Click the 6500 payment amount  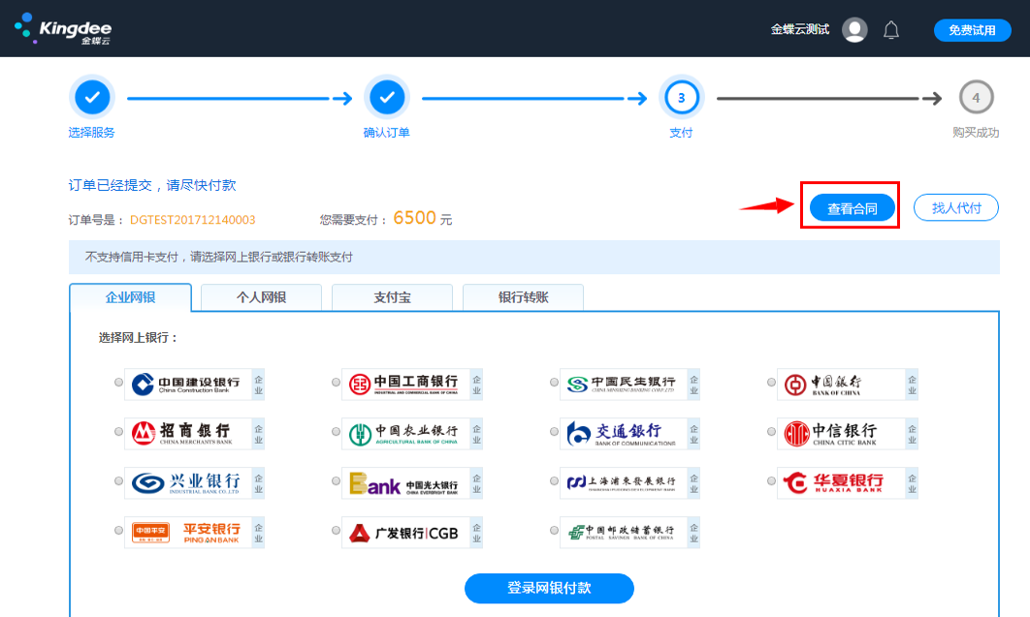[414, 218]
